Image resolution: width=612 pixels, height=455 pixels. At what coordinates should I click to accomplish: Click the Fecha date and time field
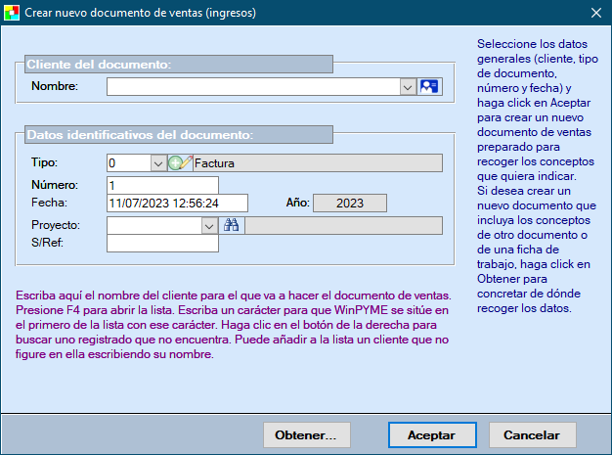[176, 204]
